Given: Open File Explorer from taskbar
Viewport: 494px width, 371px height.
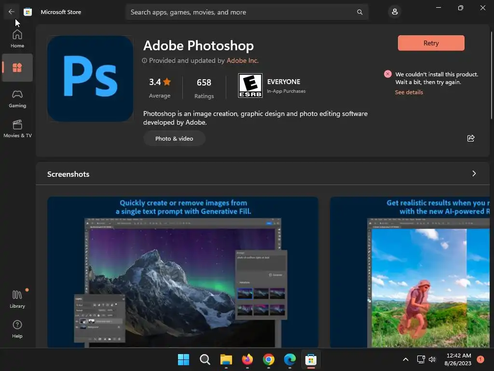Looking at the screenshot, I should pos(226,359).
